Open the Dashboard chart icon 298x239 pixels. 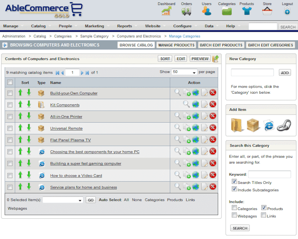(166, 11)
